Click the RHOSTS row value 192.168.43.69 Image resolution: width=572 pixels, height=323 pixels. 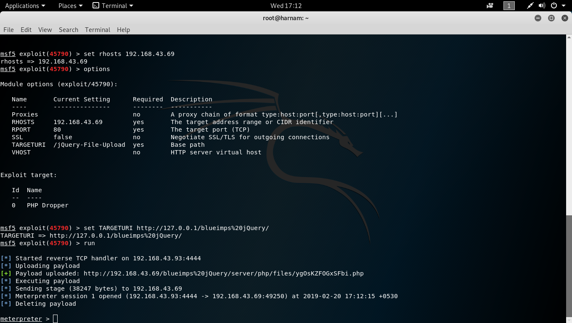78,122
